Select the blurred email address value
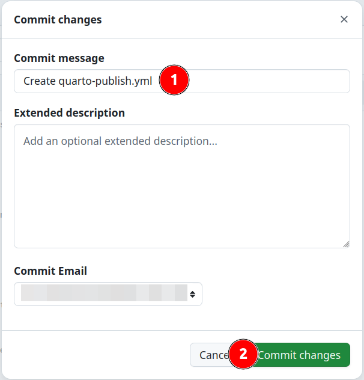This screenshot has height=380, width=364. [x=102, y=294]
